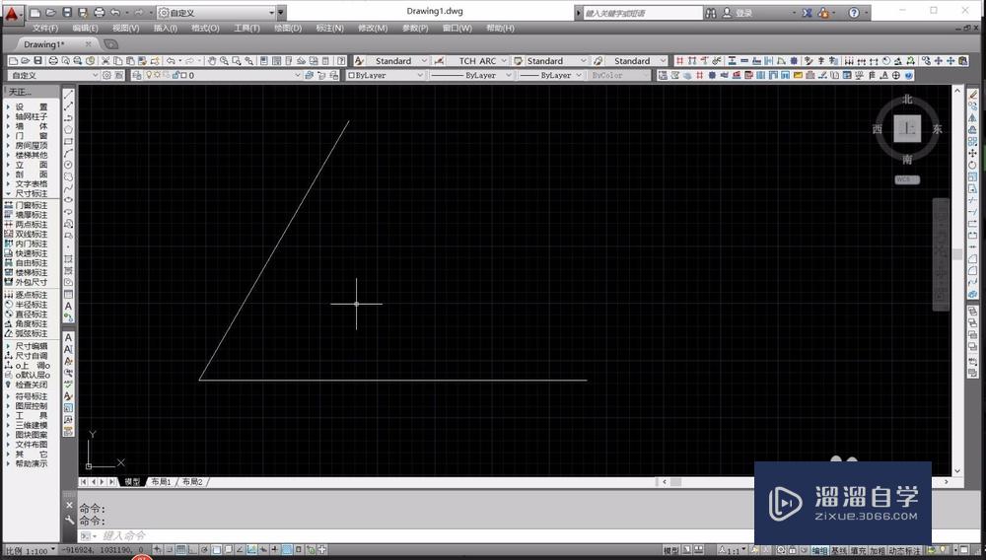Image resolution: width=986 pixels, height=560 pixels.
Task: Click the 检查关闭 command
Action: [26, 385]
